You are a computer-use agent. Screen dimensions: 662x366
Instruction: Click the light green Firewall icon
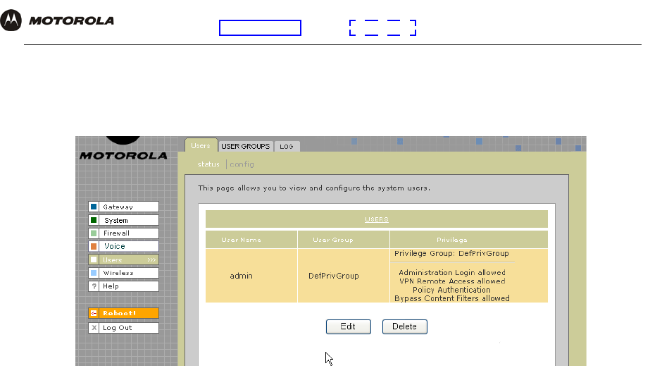94,233
